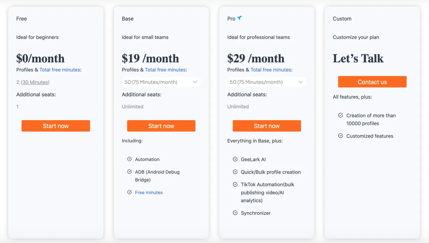Click Start now under the $29 Pro plan
Viewport: 429px width, 243px height.
(x=267, y=126)
